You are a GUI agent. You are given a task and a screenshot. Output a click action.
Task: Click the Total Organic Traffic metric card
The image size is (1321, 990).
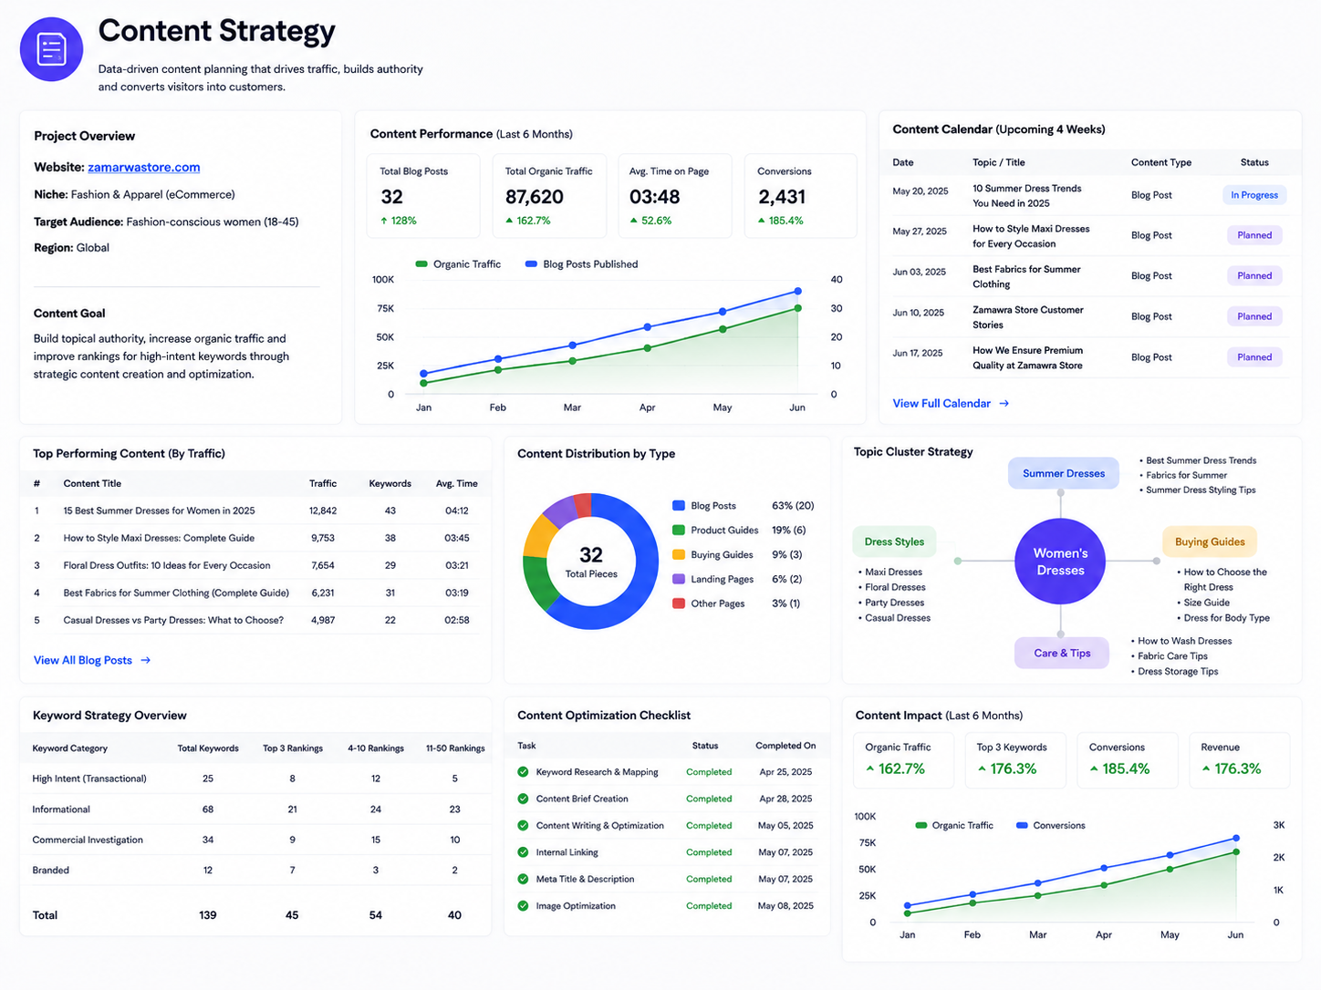(x=549, y=196)
